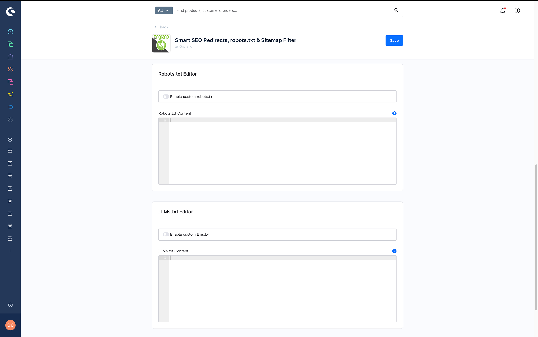Click the 'Smart SEO Redirects' plugin title
Image resolution: width=538 pixels, height=337 pixels.
tap(236, 40)
